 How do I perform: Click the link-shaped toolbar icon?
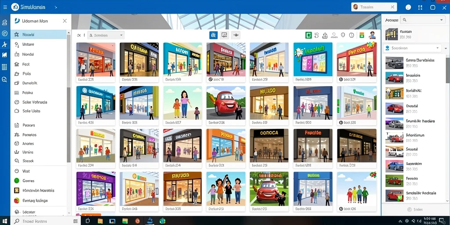coord(316,35)
